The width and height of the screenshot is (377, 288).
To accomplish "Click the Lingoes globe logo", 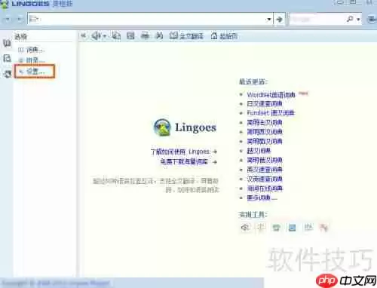I will pyautogui.click(x=162, y=127).
